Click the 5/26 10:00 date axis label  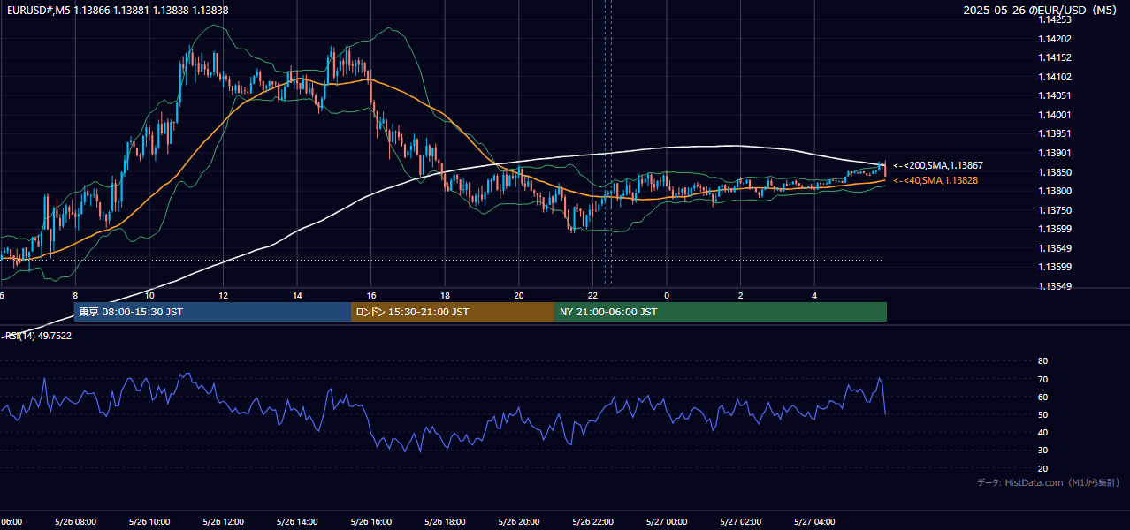(149, 521)
